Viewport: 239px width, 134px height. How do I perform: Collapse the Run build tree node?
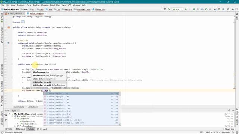point(12,116)
